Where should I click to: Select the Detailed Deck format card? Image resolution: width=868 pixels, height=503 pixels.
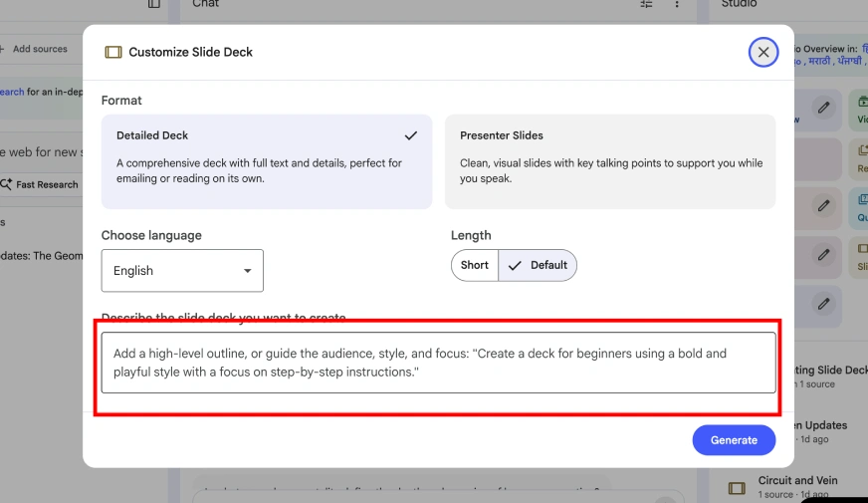pyautogui.click(x=266, y=161)
